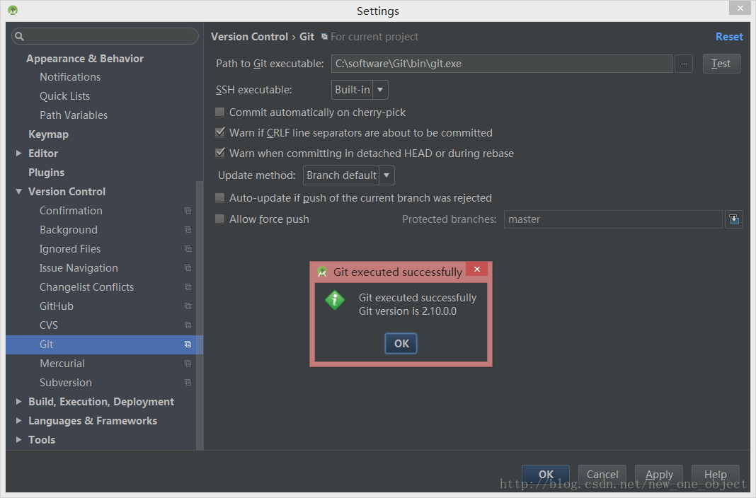Open the Keymap settings page
This screenshot has width=756, height=498.
[48, 134]
